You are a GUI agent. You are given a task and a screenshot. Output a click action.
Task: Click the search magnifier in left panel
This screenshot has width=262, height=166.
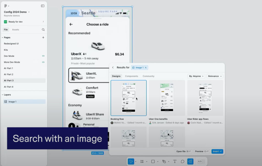click(43, 30)
